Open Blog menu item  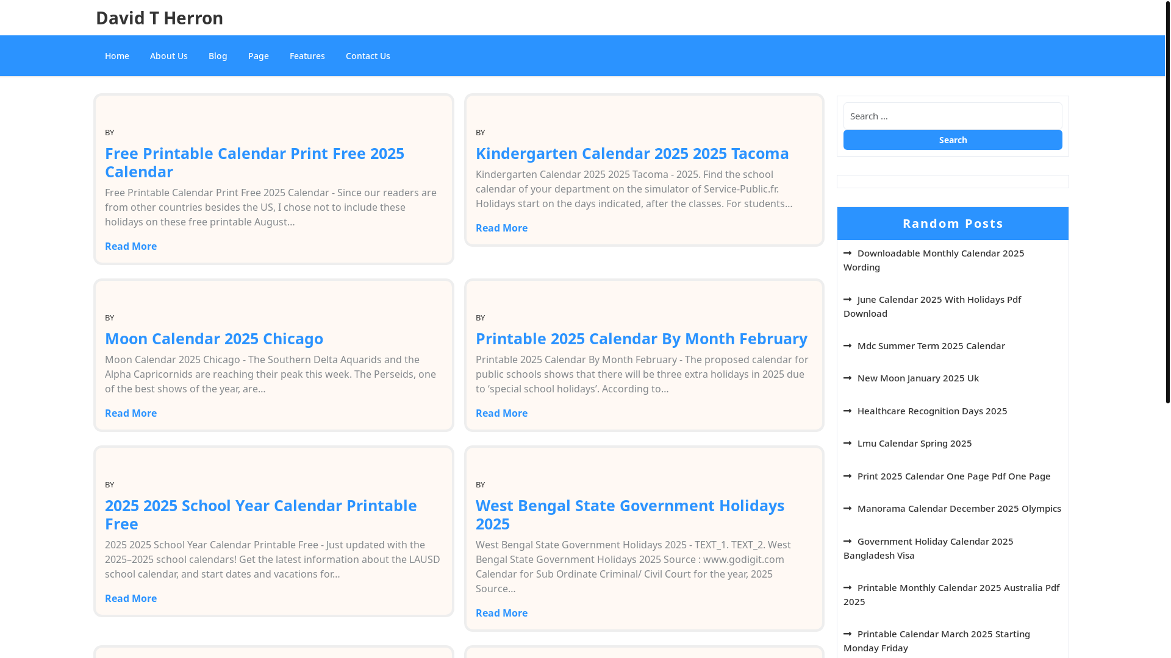tap(218, 56)
